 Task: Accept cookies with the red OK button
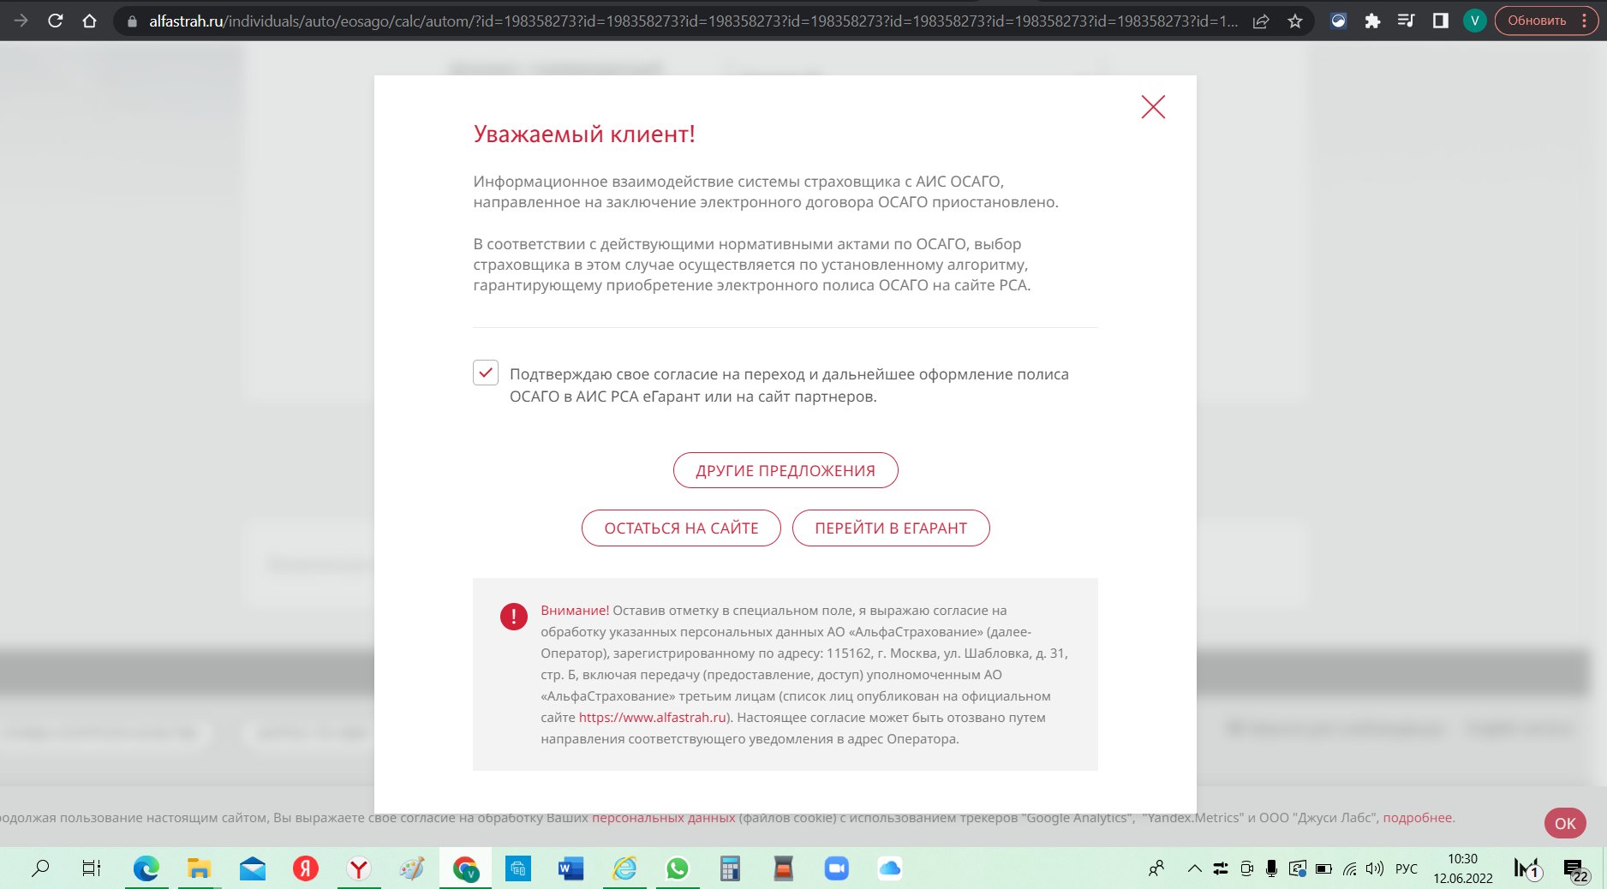coord(1564,823)
